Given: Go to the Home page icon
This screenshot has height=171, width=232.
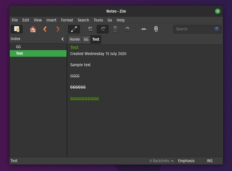Looking at the screenshot, I should tap(33, 29).
